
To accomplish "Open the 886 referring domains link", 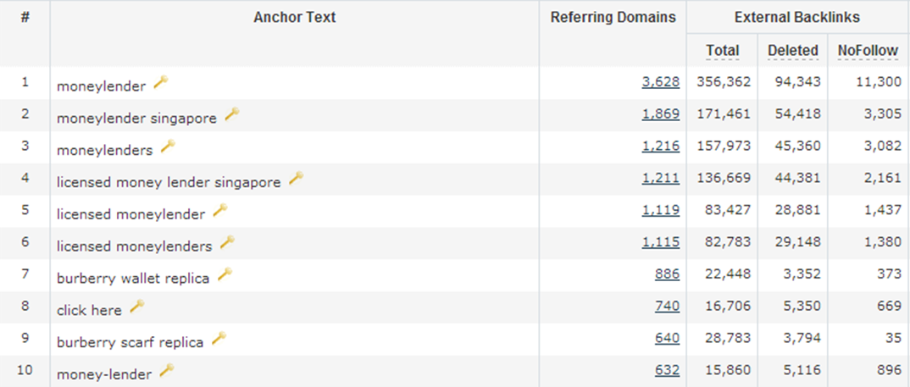I will click(668, 274).
